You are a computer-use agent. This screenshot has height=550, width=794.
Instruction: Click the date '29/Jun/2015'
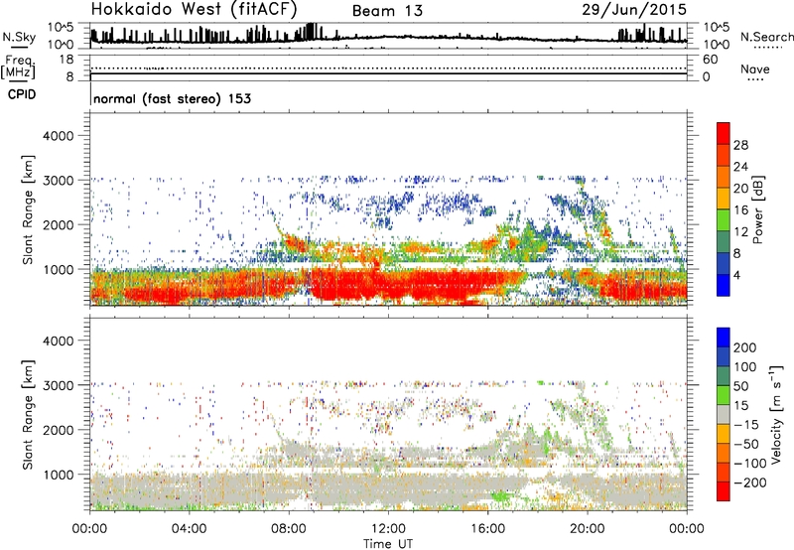click(634, 10)
